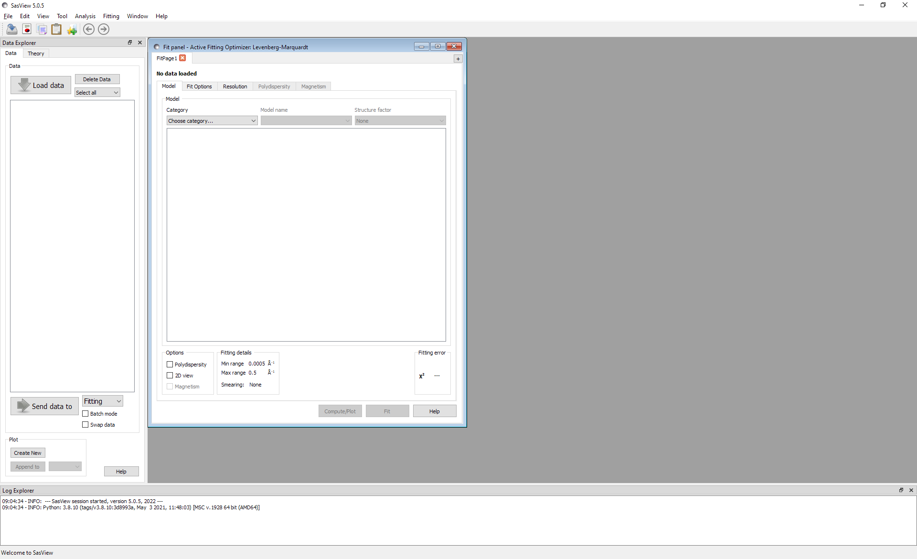The height and width of the screenshot is (559, 917).
Task: Open the Resolution tab in Fit panel
Action: (235, 86)
